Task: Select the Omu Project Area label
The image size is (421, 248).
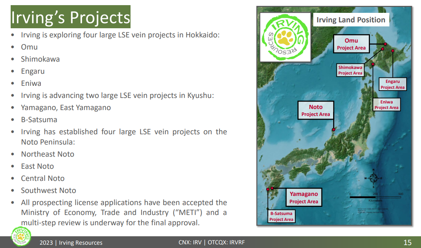Action: pyautogui.click(x=351, y=44)
